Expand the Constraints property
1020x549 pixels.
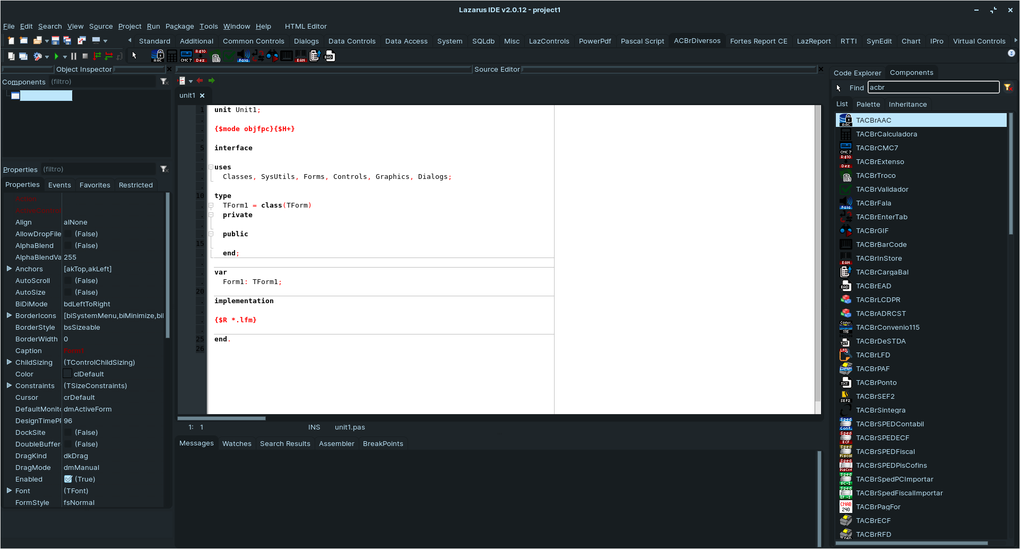point(9,385)
